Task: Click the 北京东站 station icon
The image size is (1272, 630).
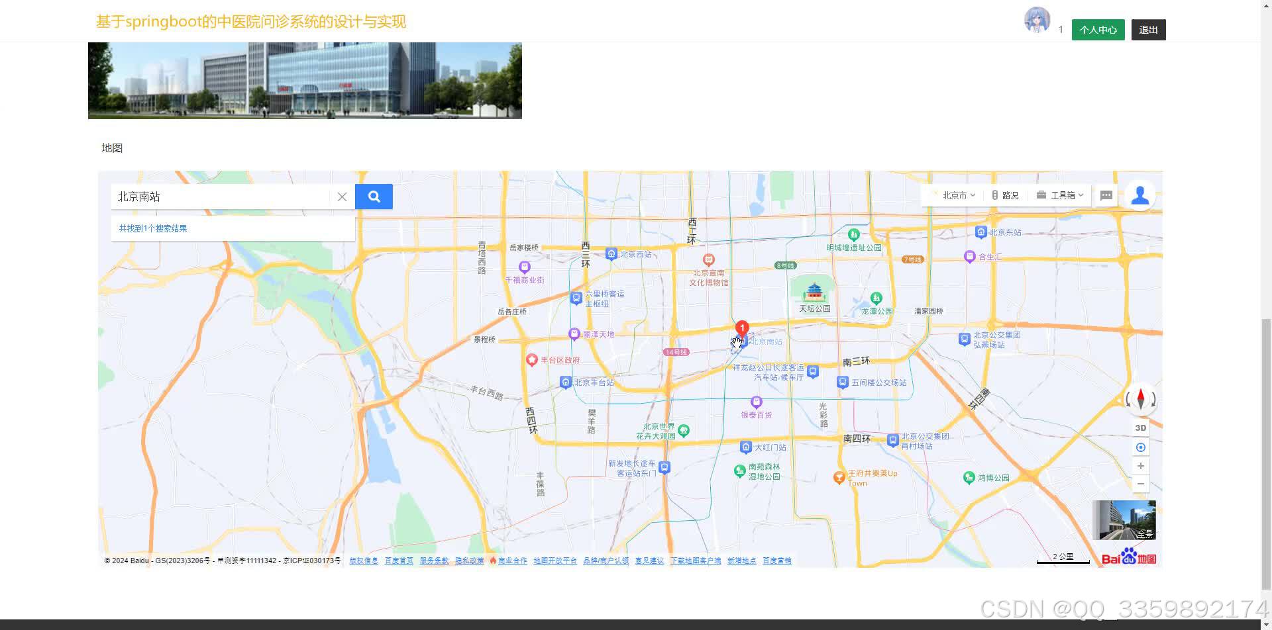Action: (x=981, y=232)
